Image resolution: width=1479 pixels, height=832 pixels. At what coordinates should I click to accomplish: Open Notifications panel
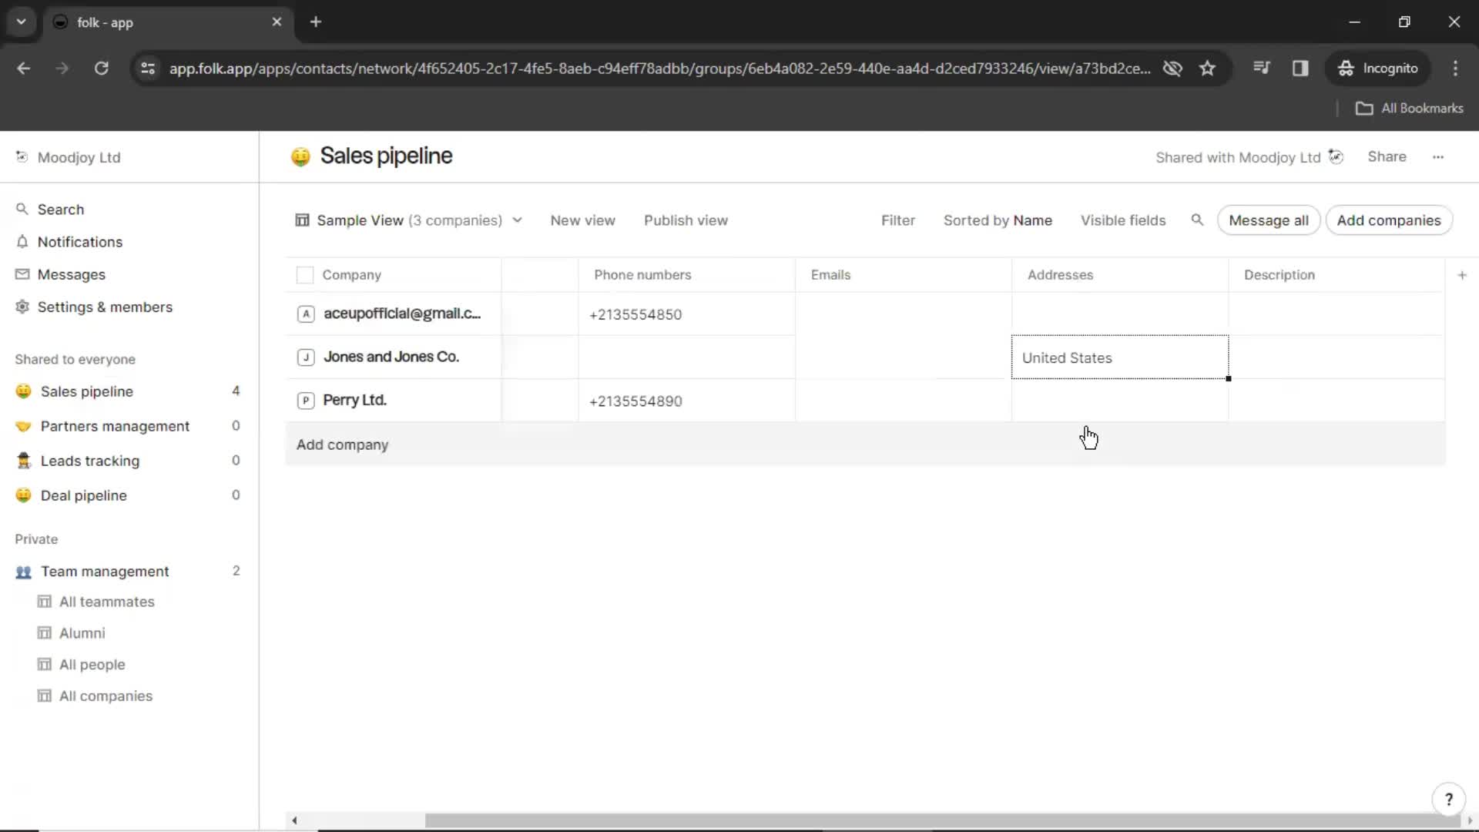79,242
